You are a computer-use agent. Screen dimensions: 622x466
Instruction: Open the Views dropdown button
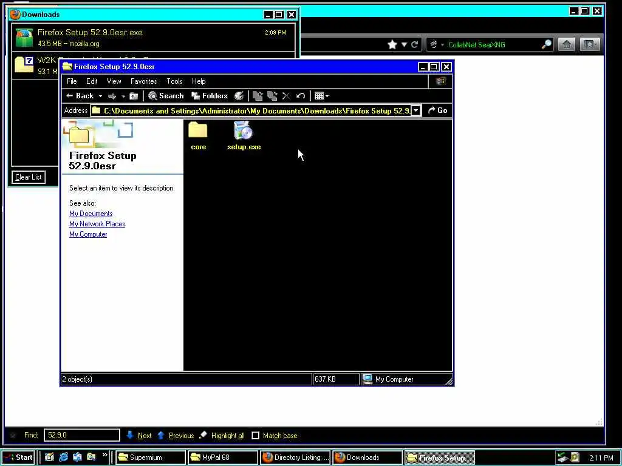pyautogui.click(x=321, y=96)
